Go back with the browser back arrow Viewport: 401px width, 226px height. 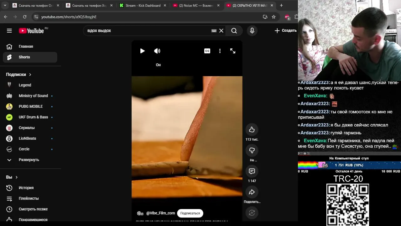(6, 17)
